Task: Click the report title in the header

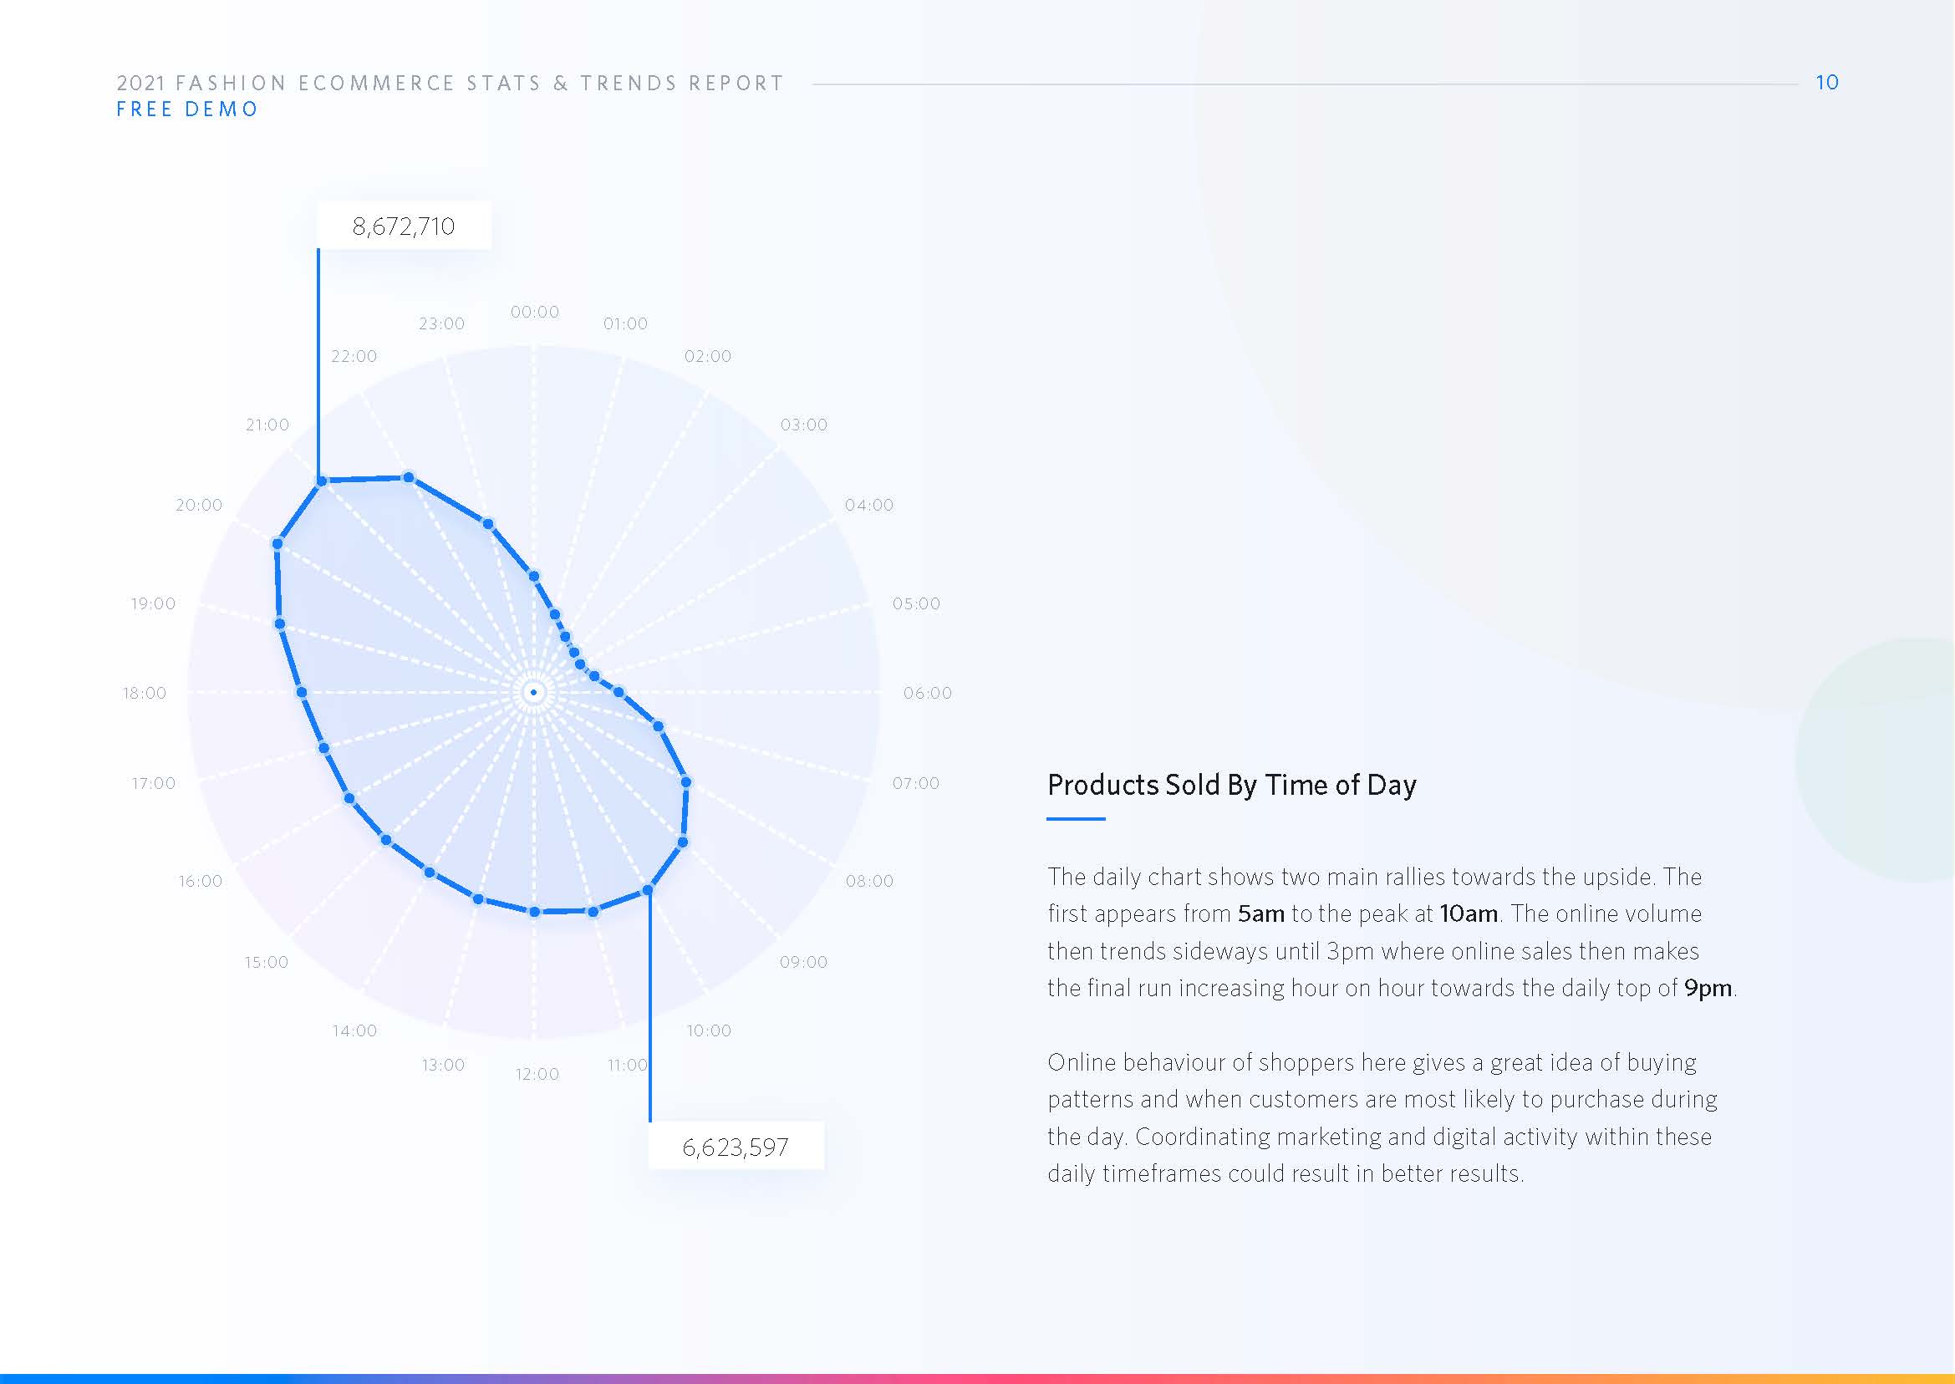Action: [x=449, y=83]
